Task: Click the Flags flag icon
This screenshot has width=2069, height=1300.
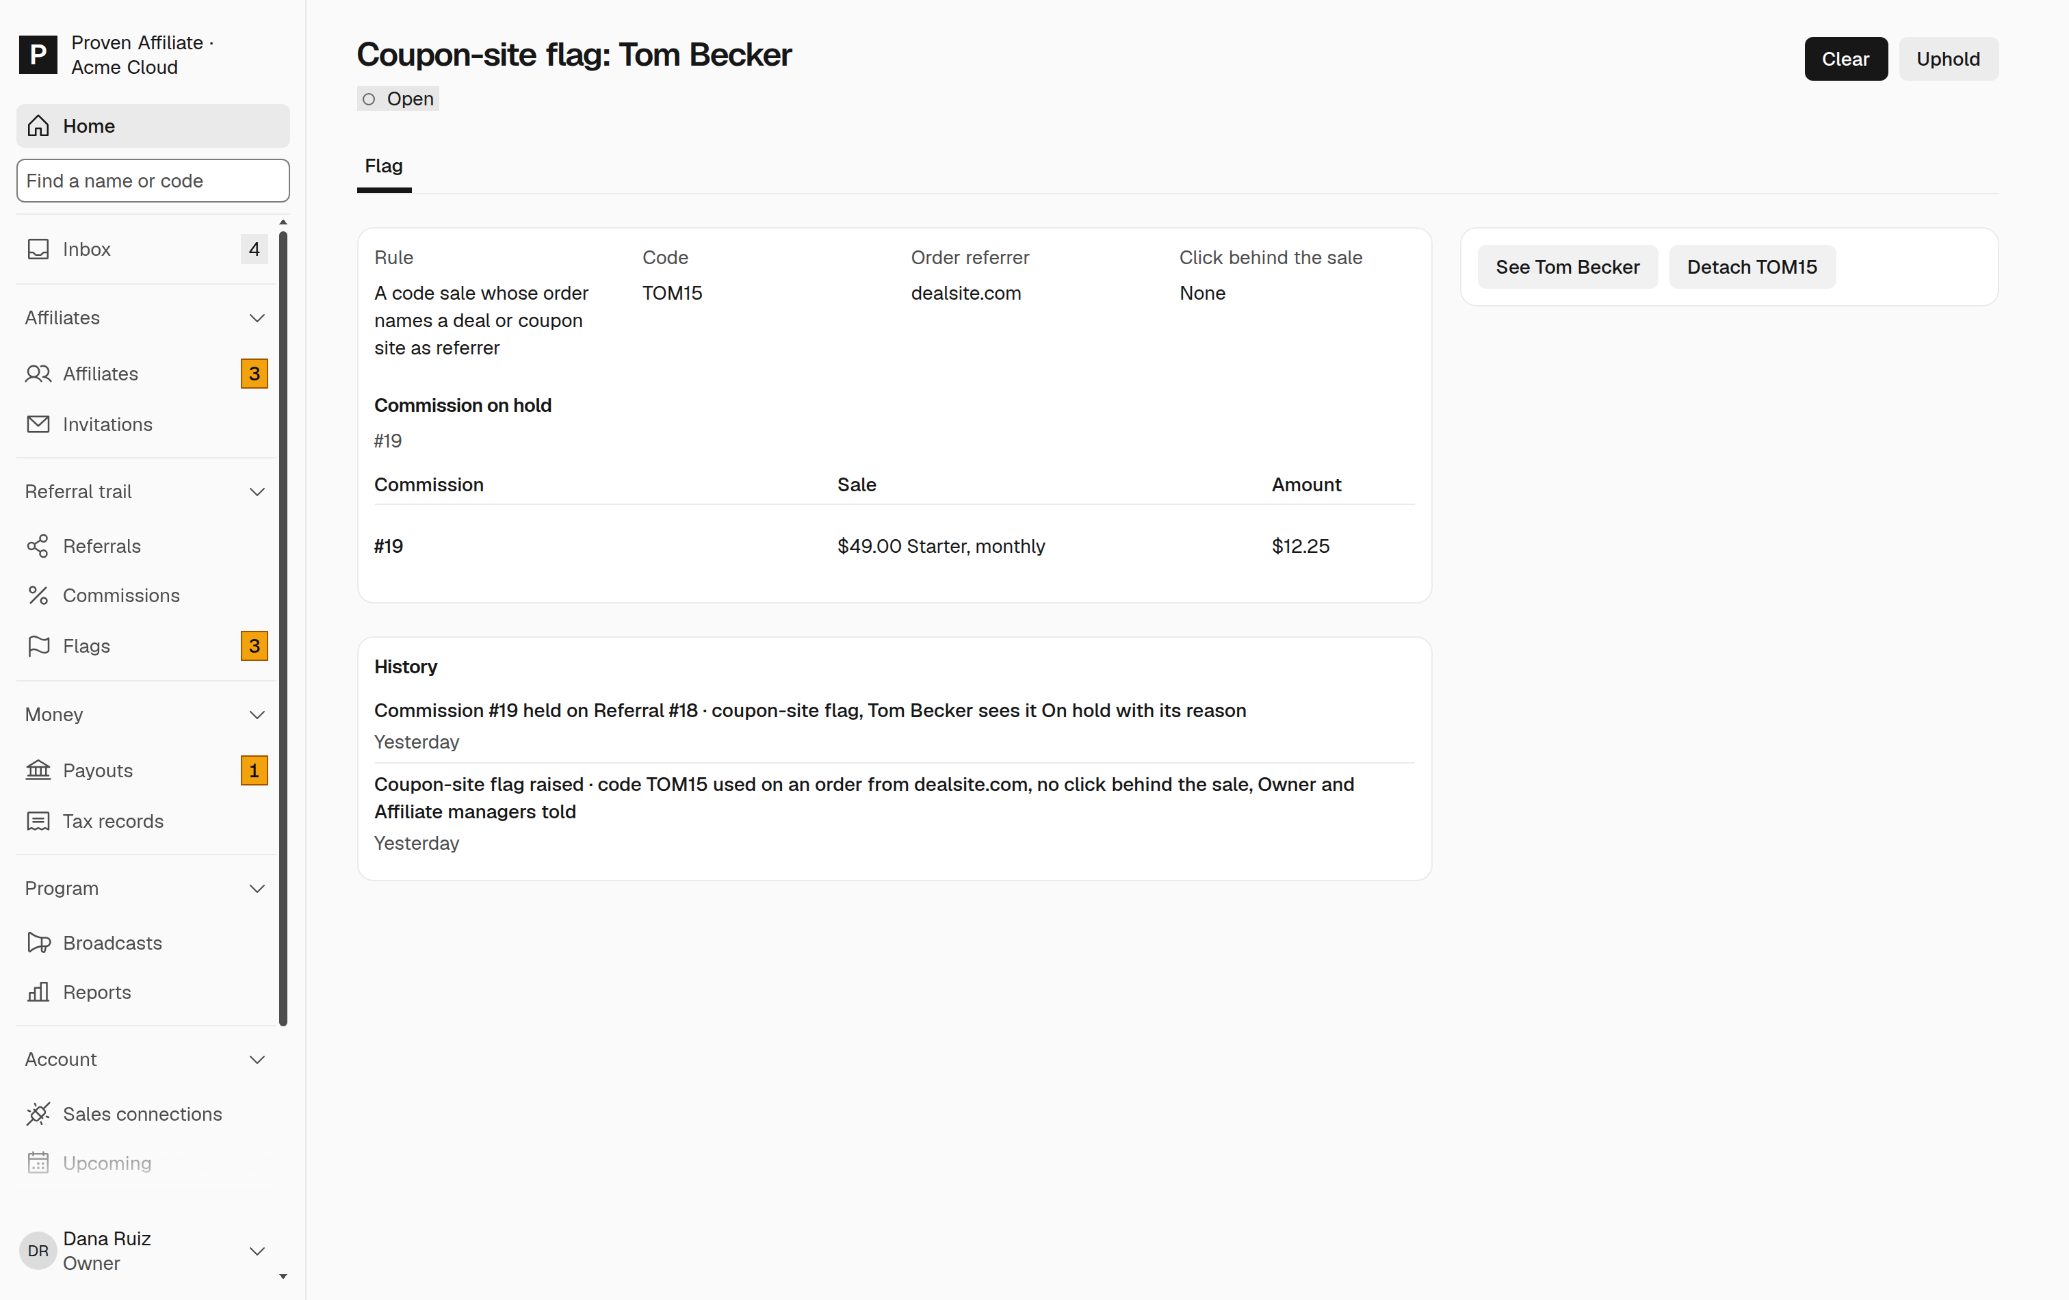Action: coord(38,646)
